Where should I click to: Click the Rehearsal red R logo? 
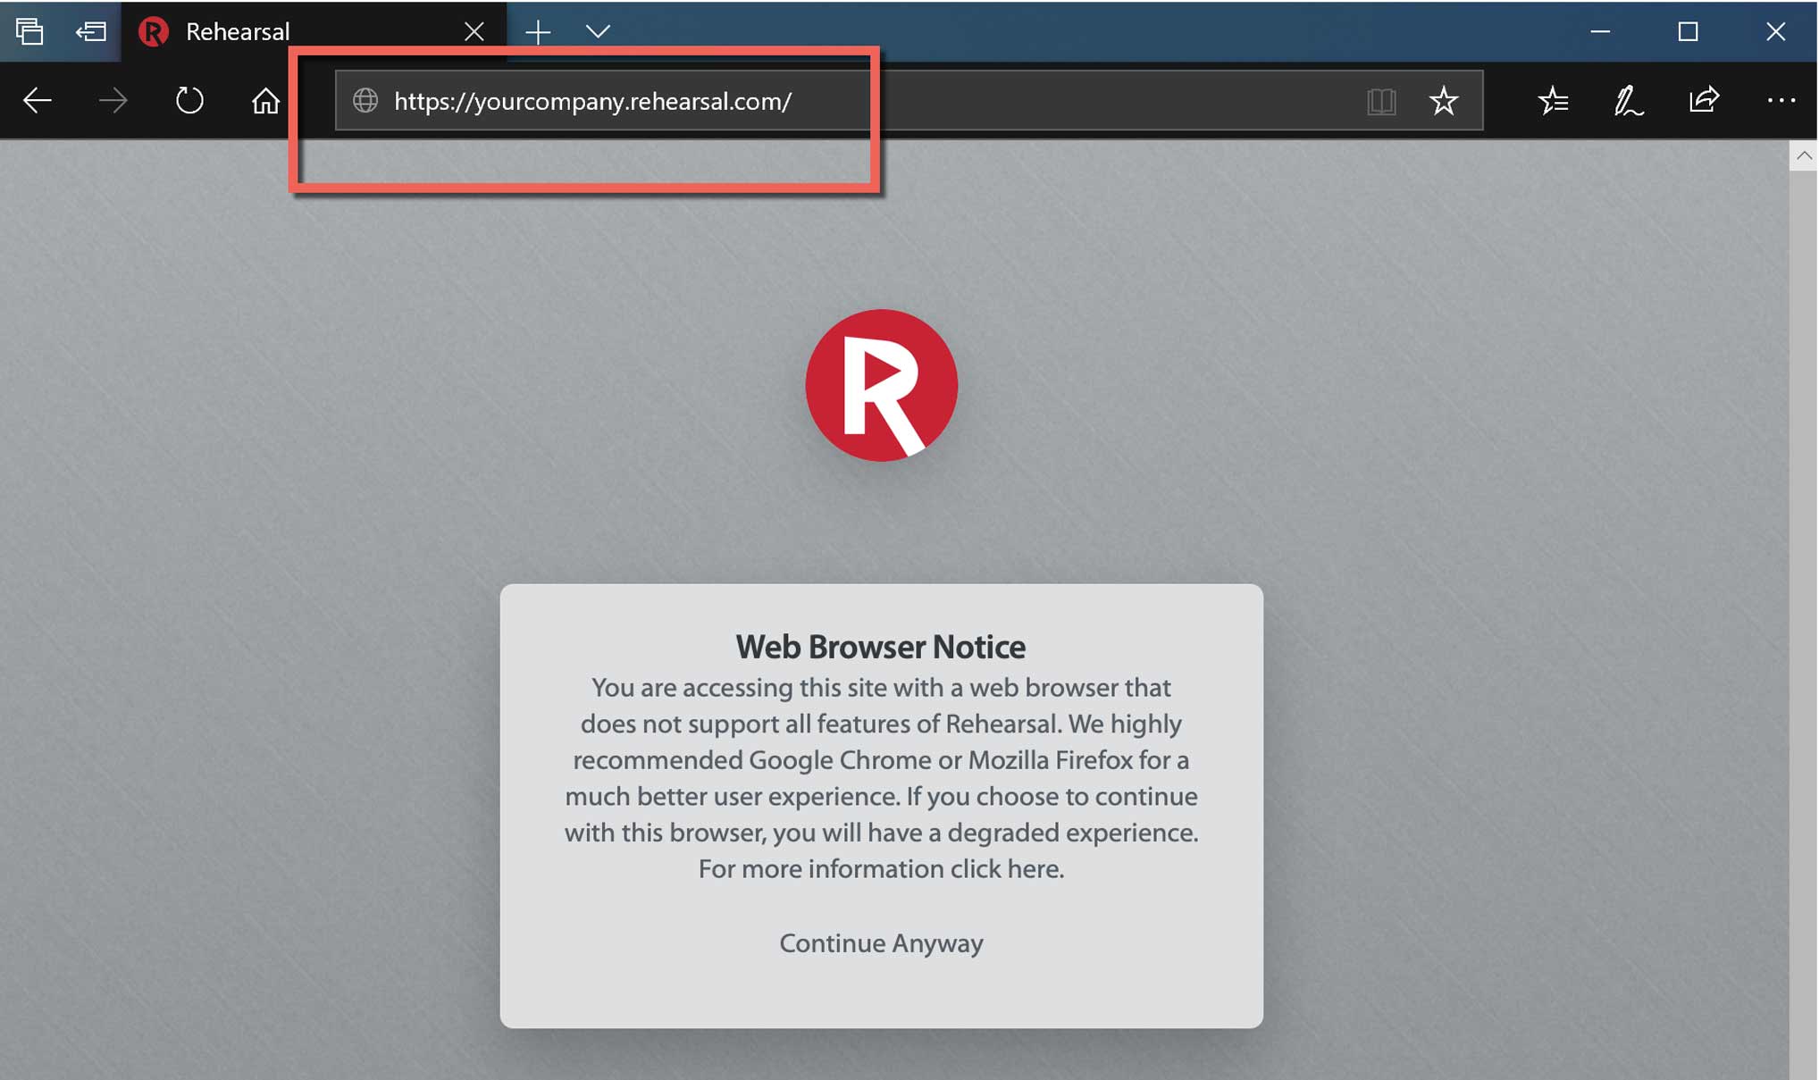(882, 385)
